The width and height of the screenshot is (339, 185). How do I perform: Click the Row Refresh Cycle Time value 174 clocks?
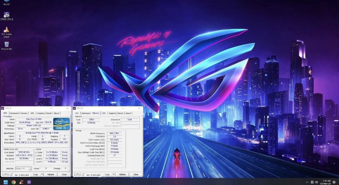click(x=114, y=152)
